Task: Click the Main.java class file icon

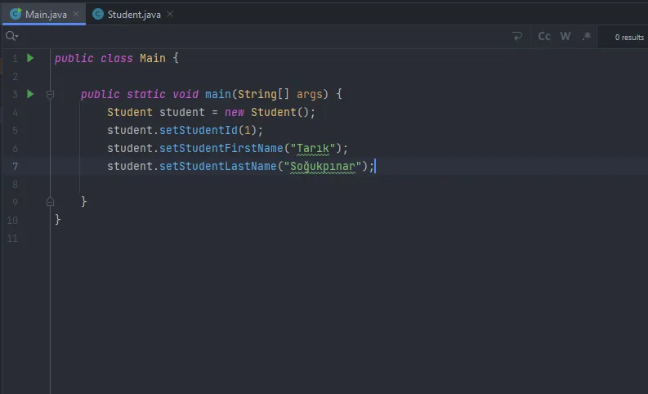Action: coord(16,14)
